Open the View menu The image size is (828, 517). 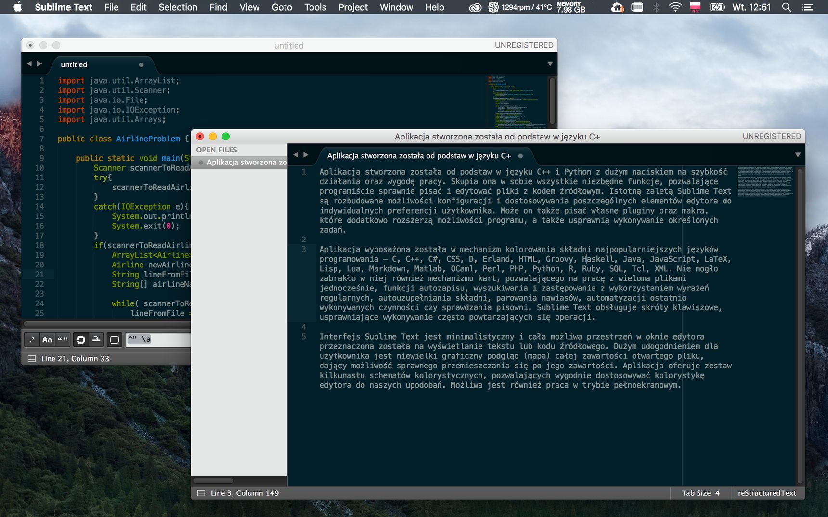click(x=249, y=7)
